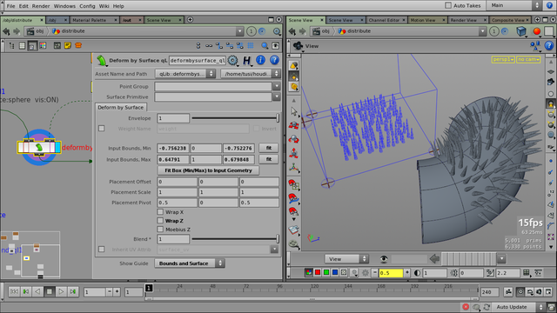Stop playback button

[x=50, y=292]
